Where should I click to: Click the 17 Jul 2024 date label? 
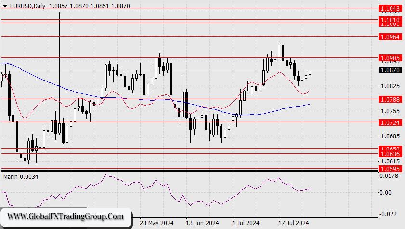pos(293,223)
